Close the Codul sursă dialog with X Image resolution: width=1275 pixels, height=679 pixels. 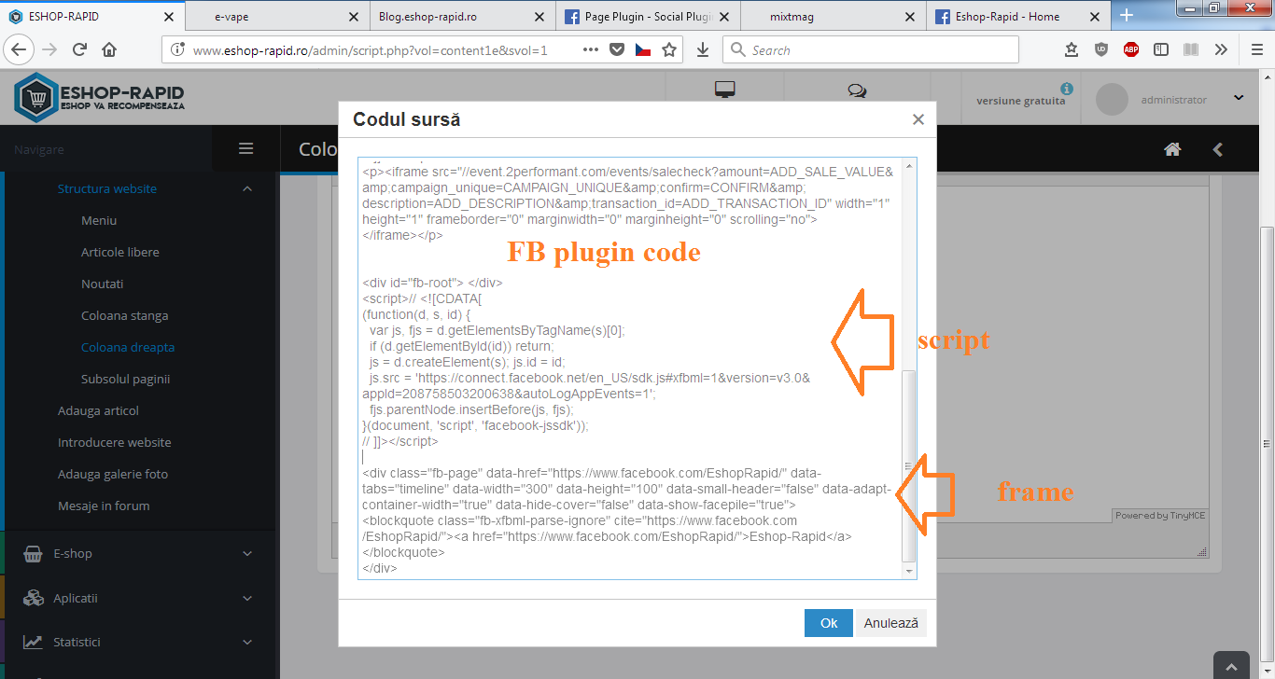[x=918, y=119]
